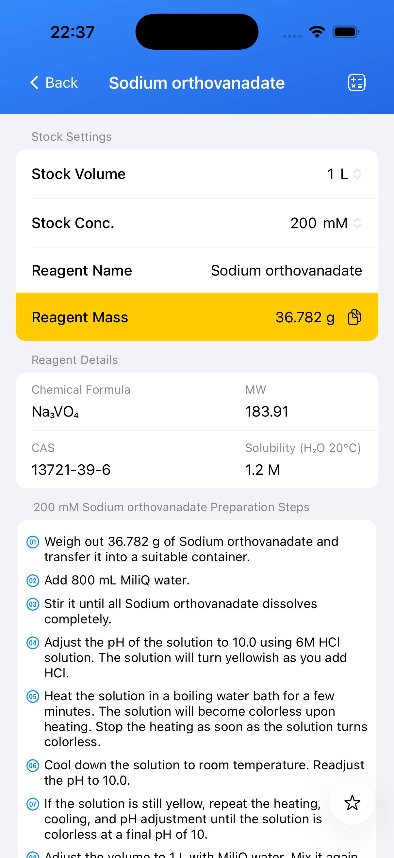Tap the star favorite button
Viewport: 394px width, 858px height.
(x=352, y=803)
